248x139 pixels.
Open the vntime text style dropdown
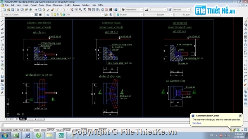142,10
